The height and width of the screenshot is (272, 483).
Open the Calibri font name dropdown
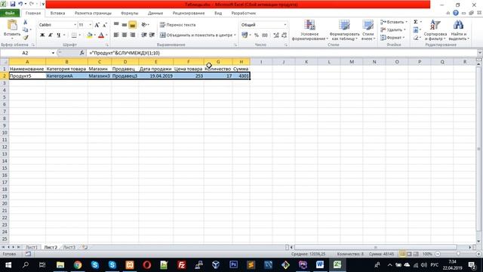point(75,25)
